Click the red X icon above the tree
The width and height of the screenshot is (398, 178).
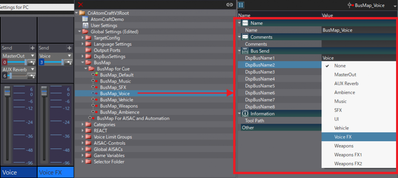point(80,5)
